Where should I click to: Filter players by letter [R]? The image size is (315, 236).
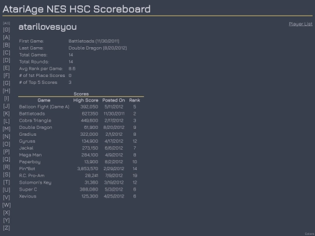click(6, 167)
